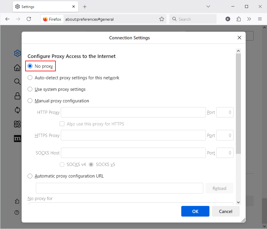Click the go back arrow
The height and width of the screenshot is (229, 267).
(x=7, y=19)
